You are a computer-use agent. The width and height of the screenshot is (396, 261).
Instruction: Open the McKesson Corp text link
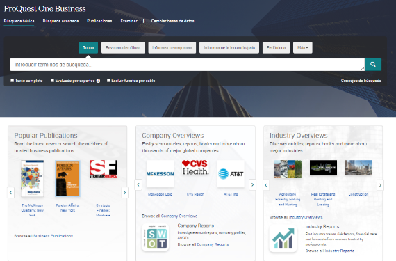(160, 194)
